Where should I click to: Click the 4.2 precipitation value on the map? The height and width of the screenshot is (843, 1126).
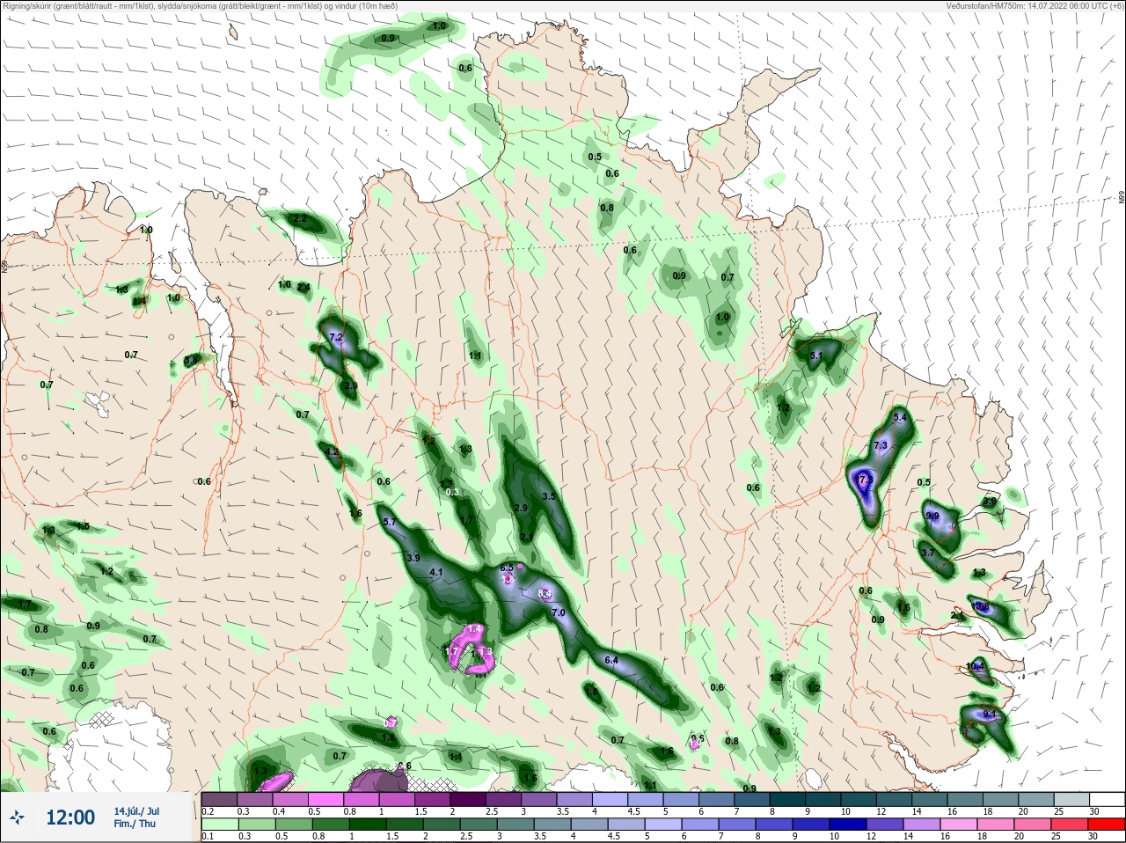pos(332,452)
